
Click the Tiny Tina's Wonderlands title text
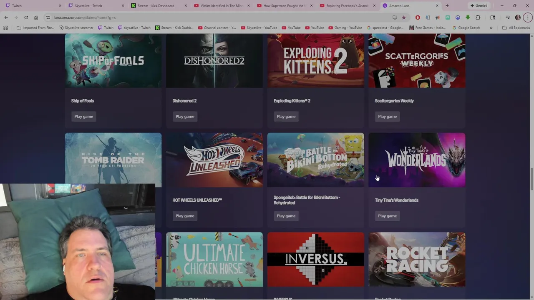tap(396, 200)
